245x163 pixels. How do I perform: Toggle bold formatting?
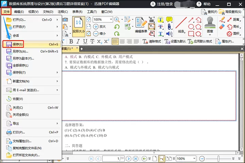point(71,41)
